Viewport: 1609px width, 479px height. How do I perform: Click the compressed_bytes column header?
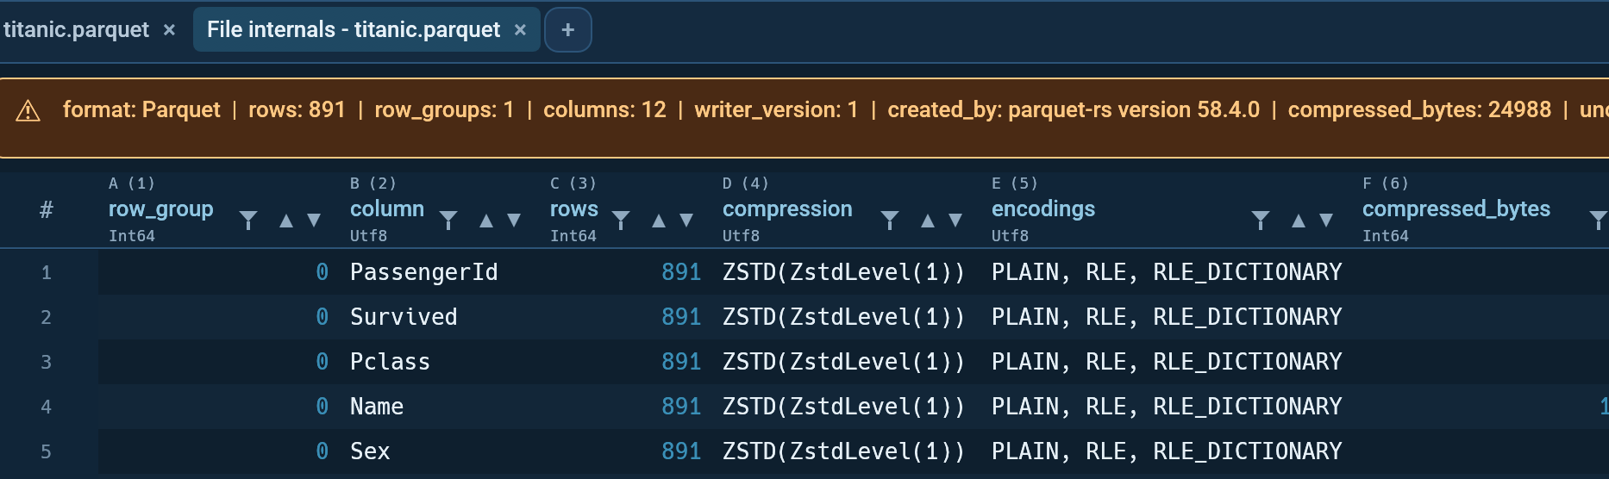(x=1456, y=209)
